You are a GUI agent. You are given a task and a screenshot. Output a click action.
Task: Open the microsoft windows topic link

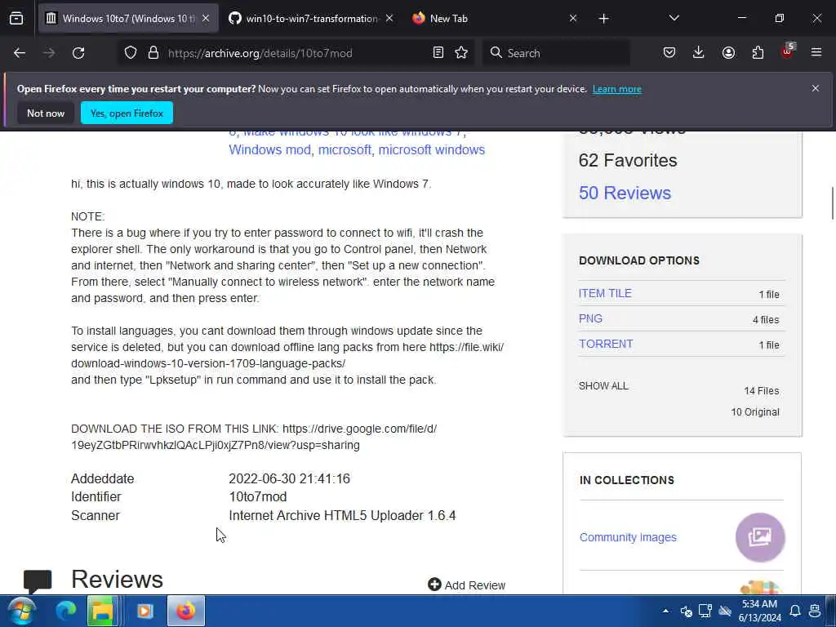click(x=431, y=150)
